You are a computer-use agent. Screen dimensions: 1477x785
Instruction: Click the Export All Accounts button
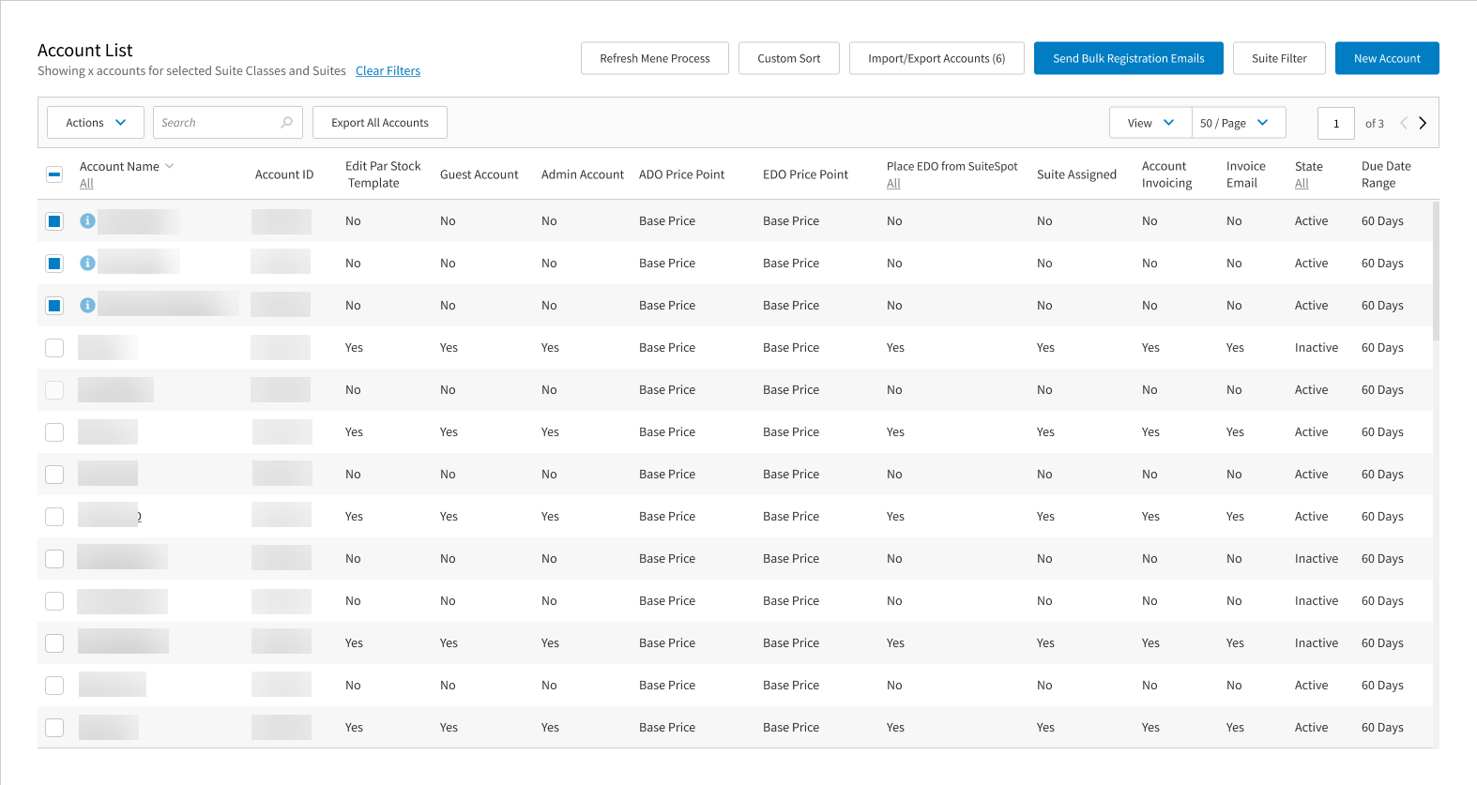(x=380, y=123)
